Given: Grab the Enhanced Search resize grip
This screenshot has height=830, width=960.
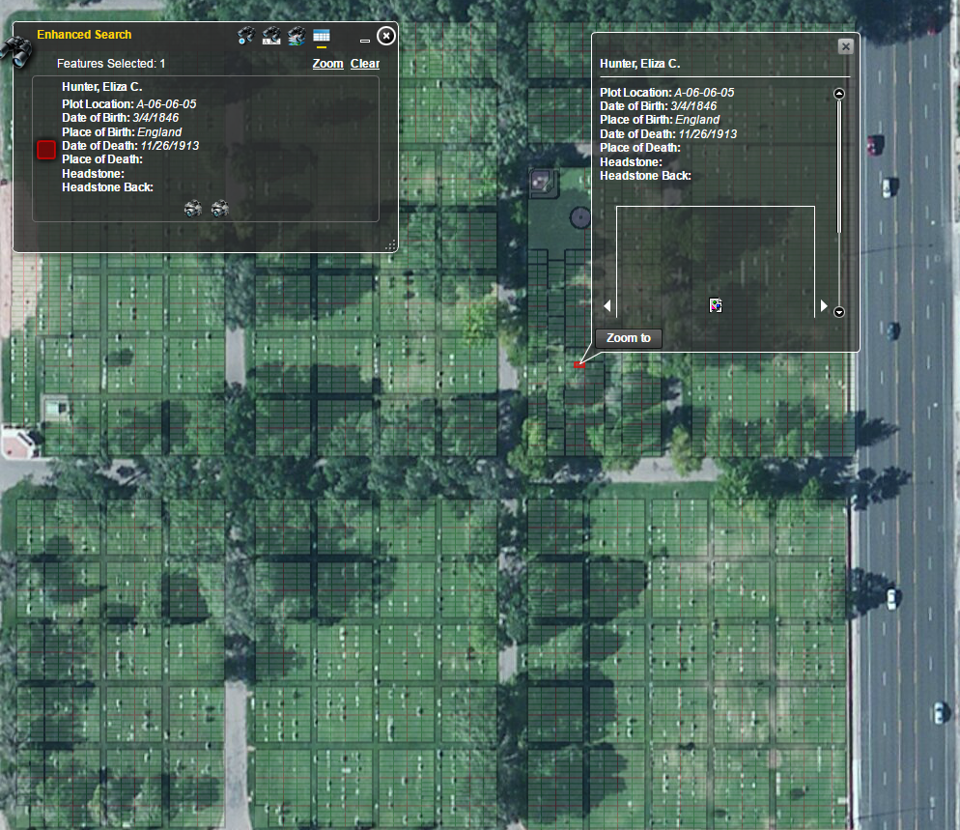Looking at the screenshot, I should pyautogui.click(x=390, y=245).
